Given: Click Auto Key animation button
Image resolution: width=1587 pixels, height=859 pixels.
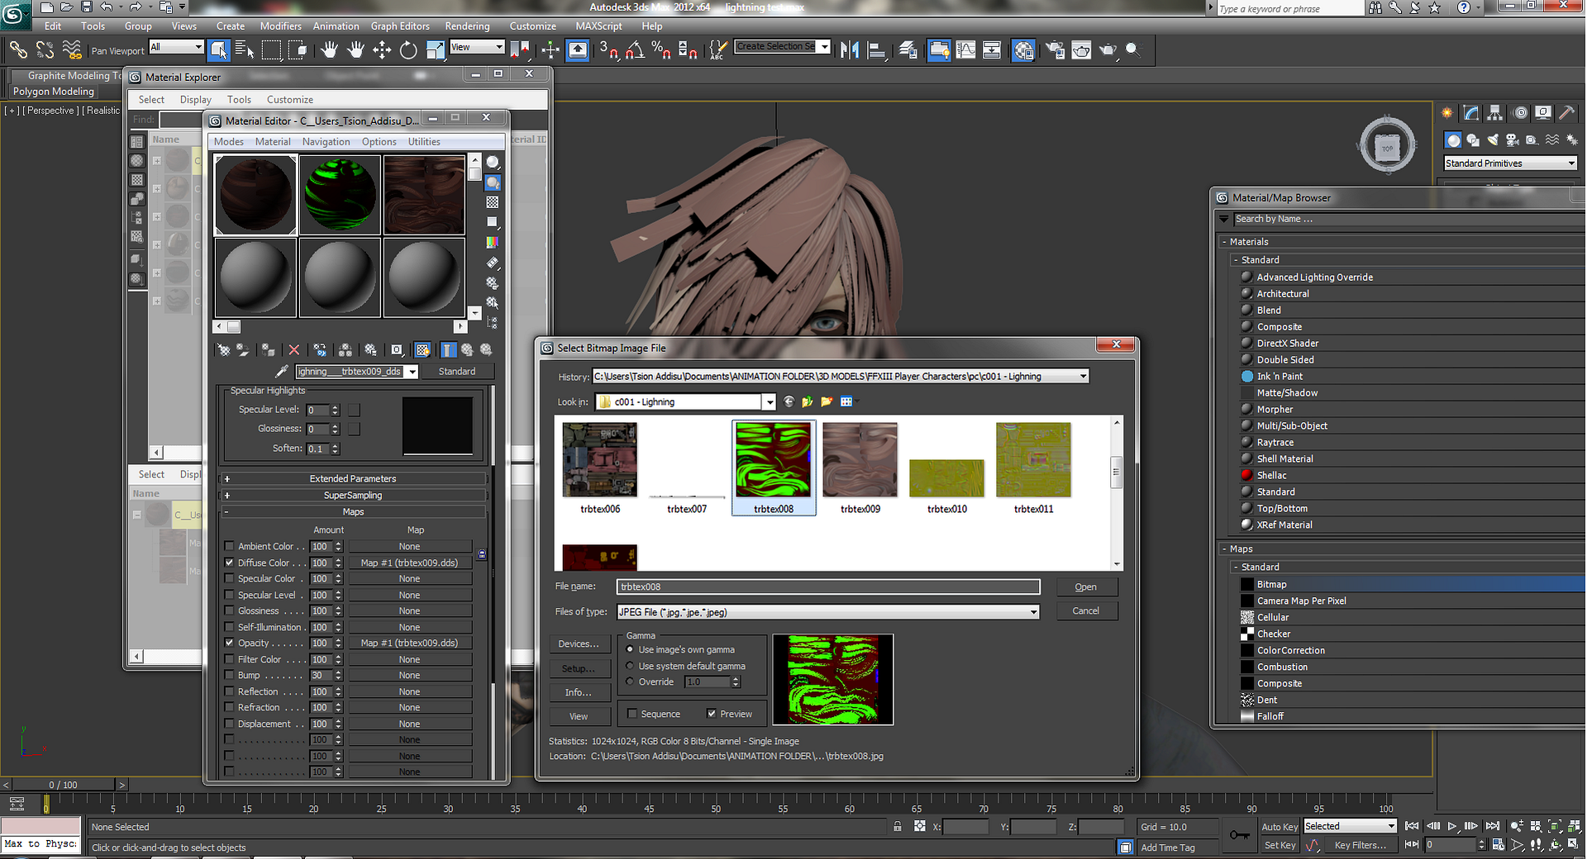Looking at the screenshot, I should pos(1279,827).
